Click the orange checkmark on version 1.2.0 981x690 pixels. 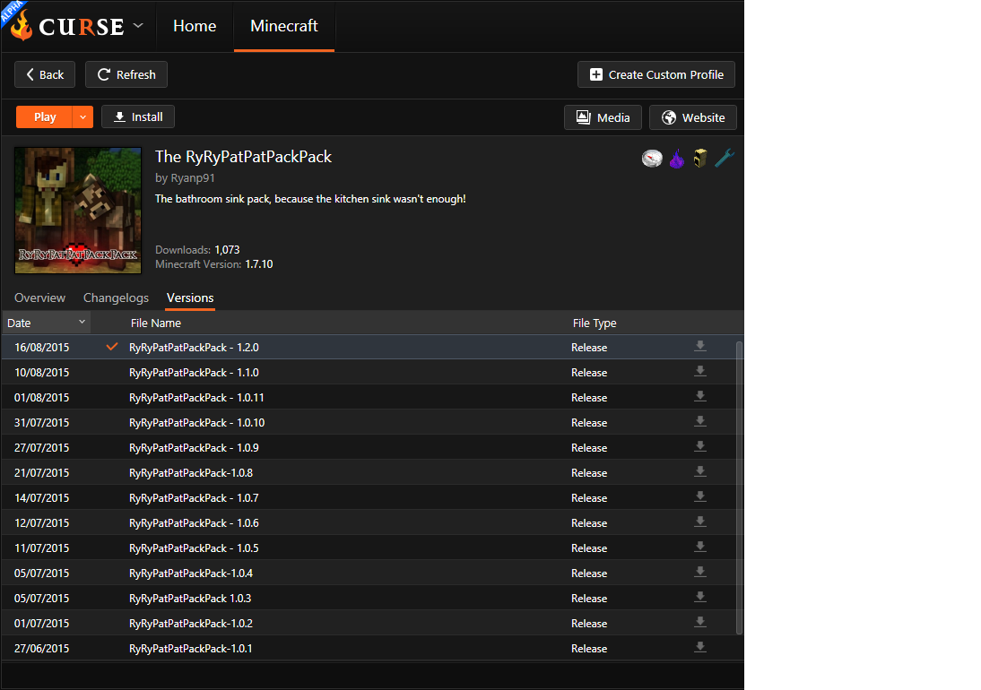(x=112, y=346)
